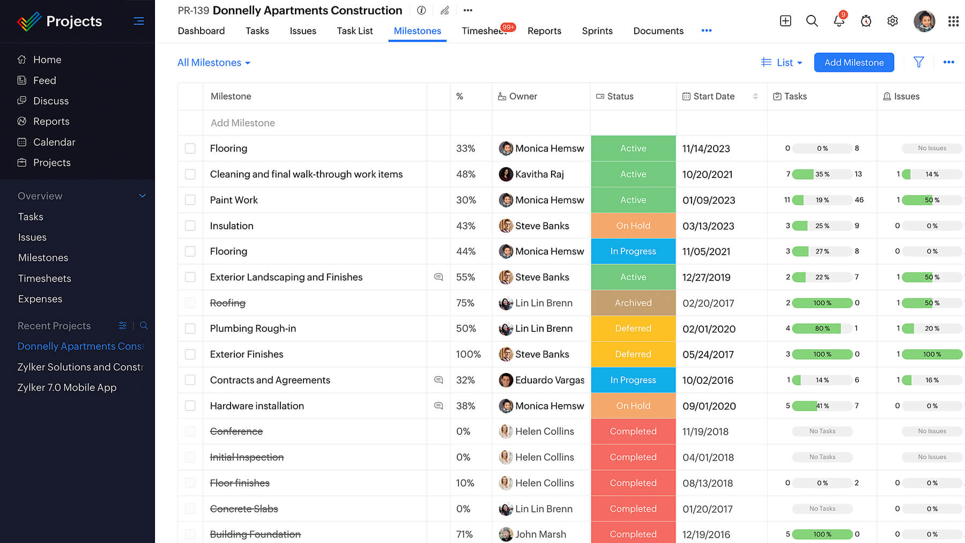Viewport: 965px width, 543px height.
Task: Open Zylker 7.0 Mobile App project link
Action: pos(67,388)
